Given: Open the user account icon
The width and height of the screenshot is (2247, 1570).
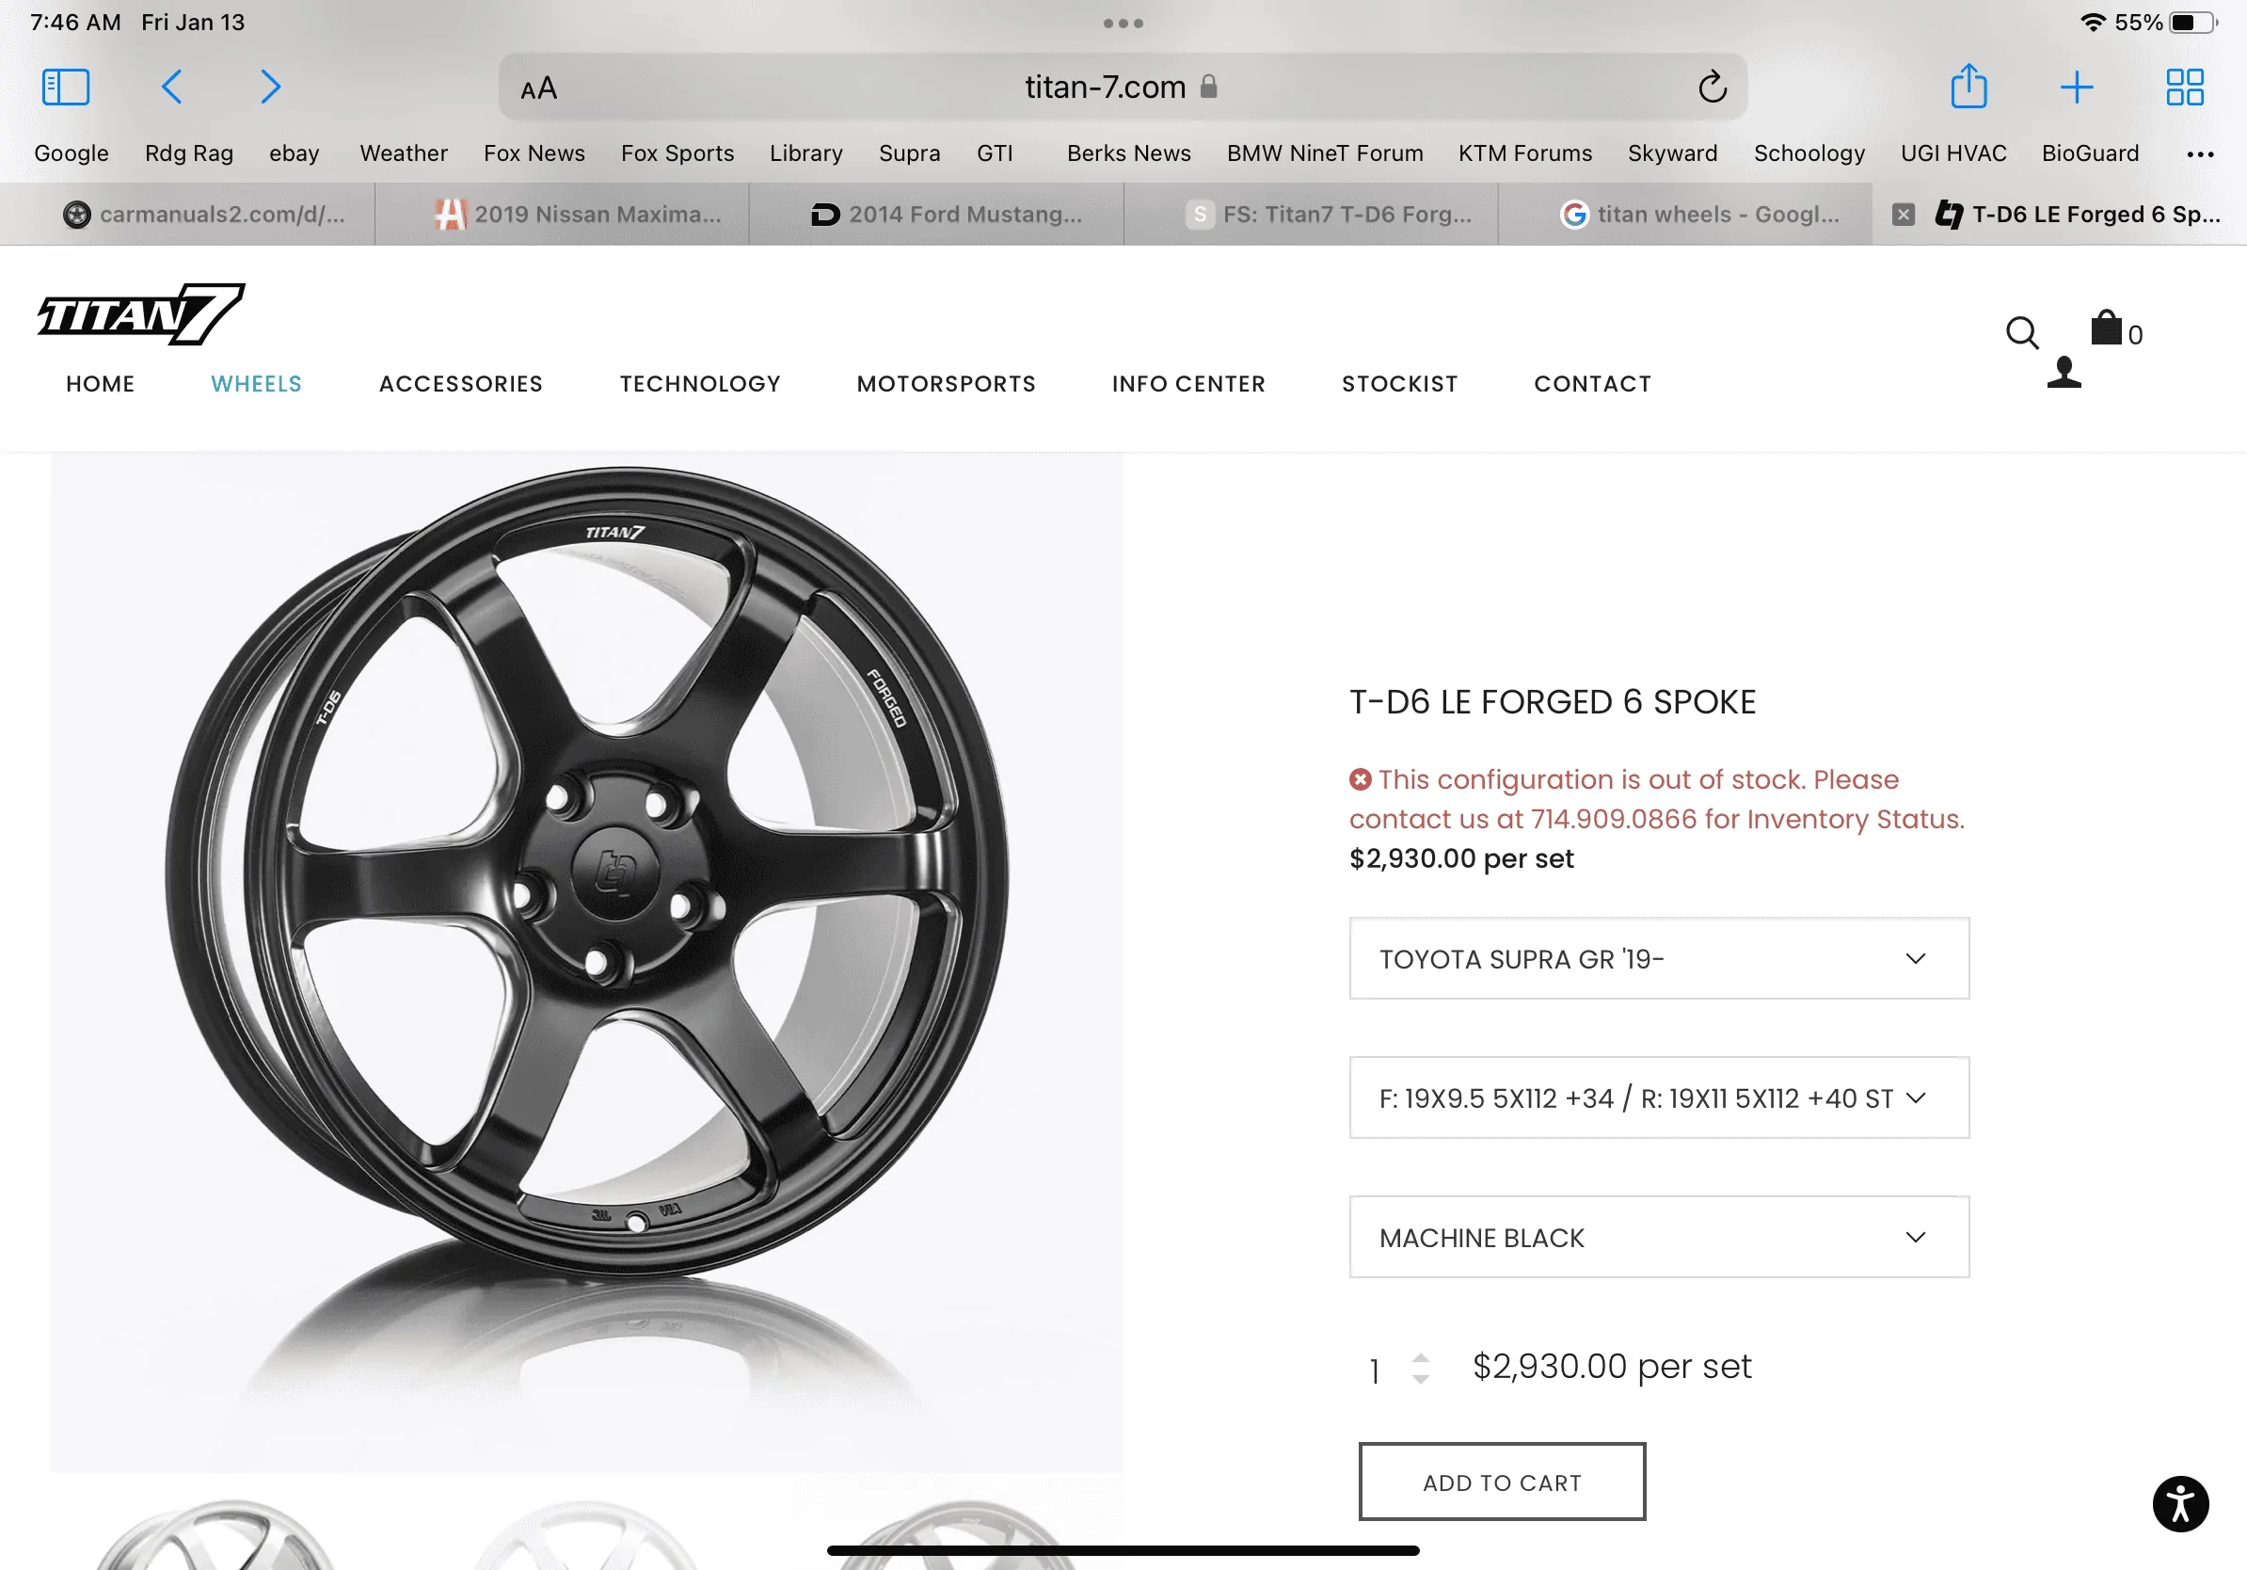Looking at the screenshot, I should 2063,372.
